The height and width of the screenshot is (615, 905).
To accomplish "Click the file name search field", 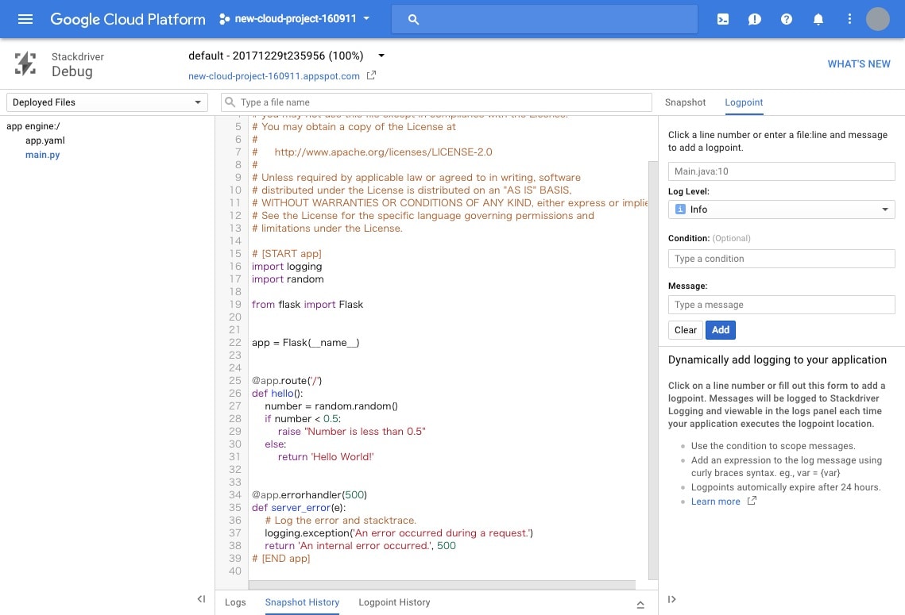I will (x=436, y=102).
